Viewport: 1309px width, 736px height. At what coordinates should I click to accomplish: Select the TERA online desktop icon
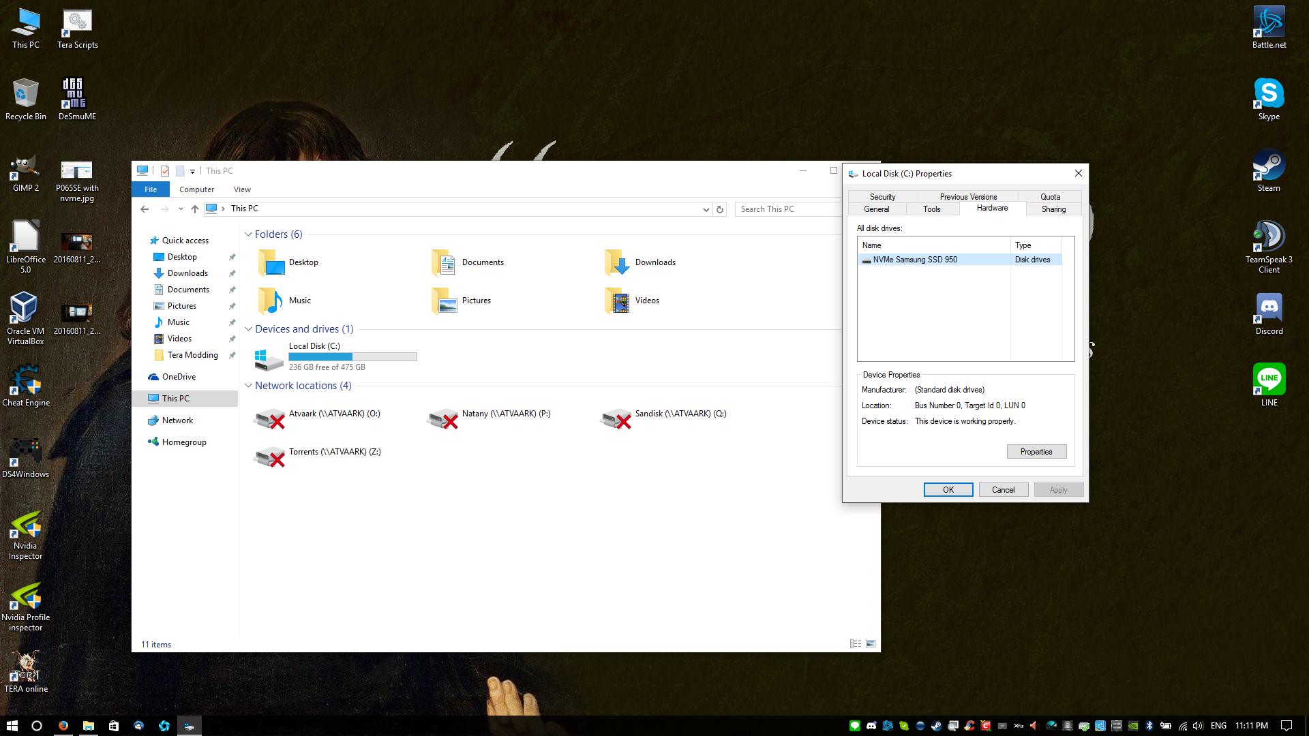25,672
